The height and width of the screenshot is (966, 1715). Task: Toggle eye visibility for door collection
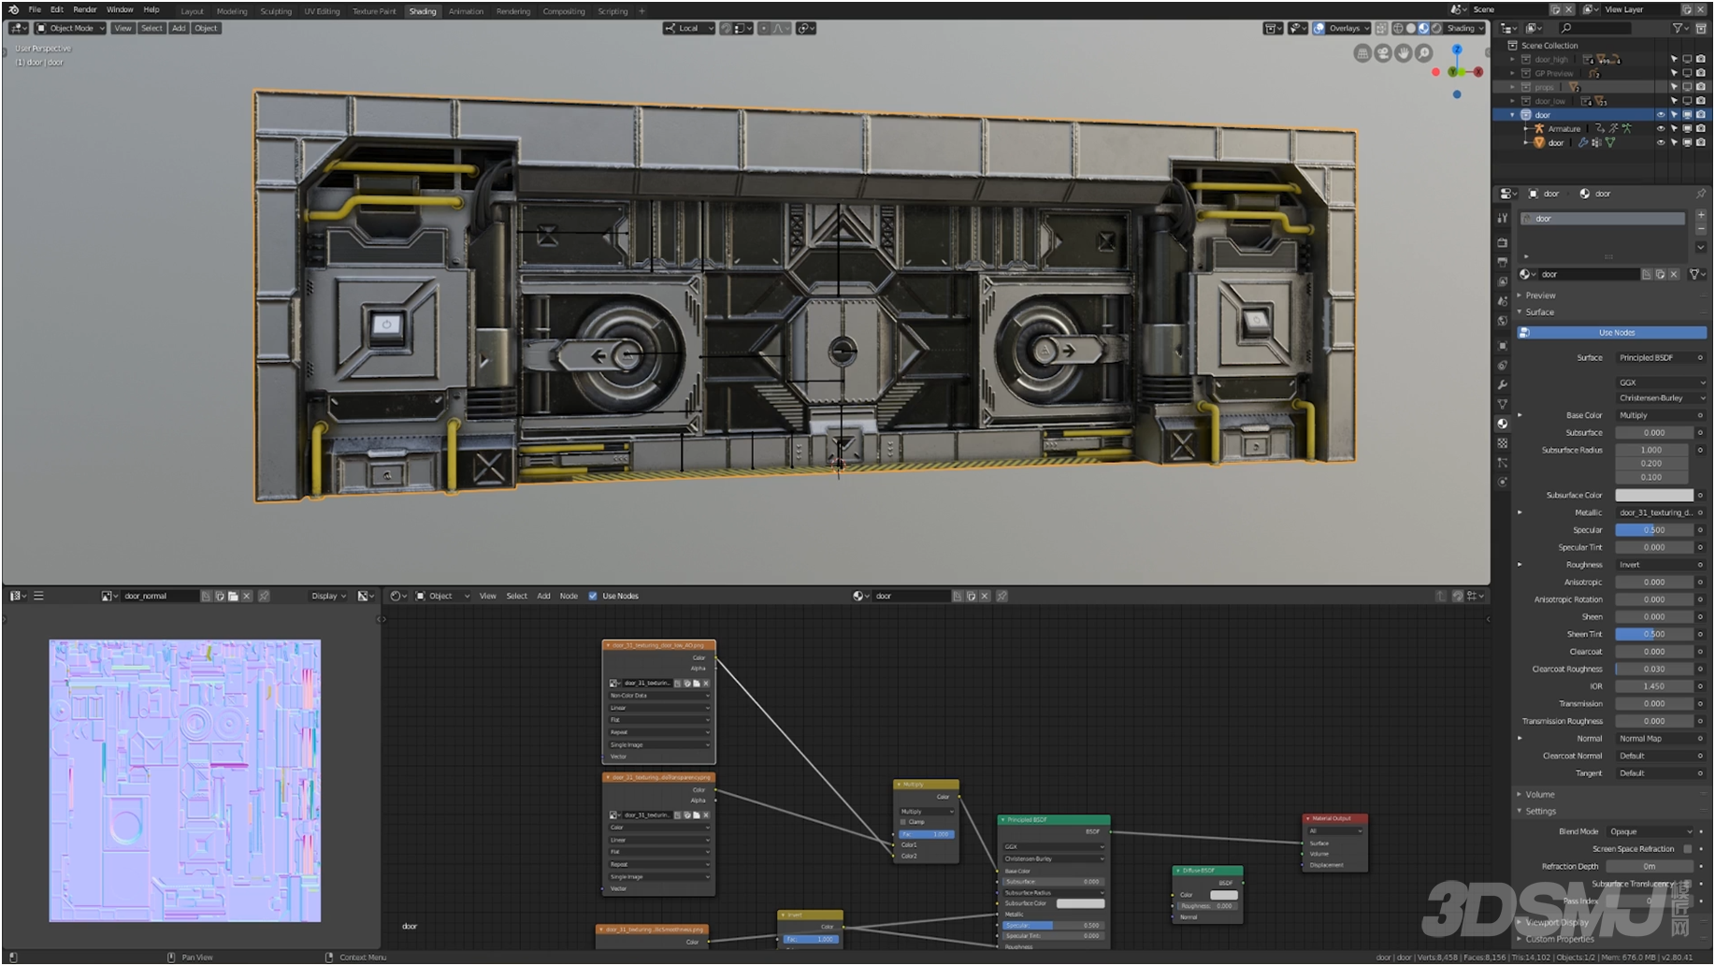[x=1661, y=115]
